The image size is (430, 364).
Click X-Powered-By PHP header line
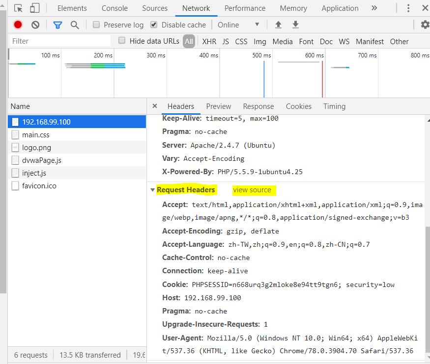pyautogui.click(x=232, y=172)
